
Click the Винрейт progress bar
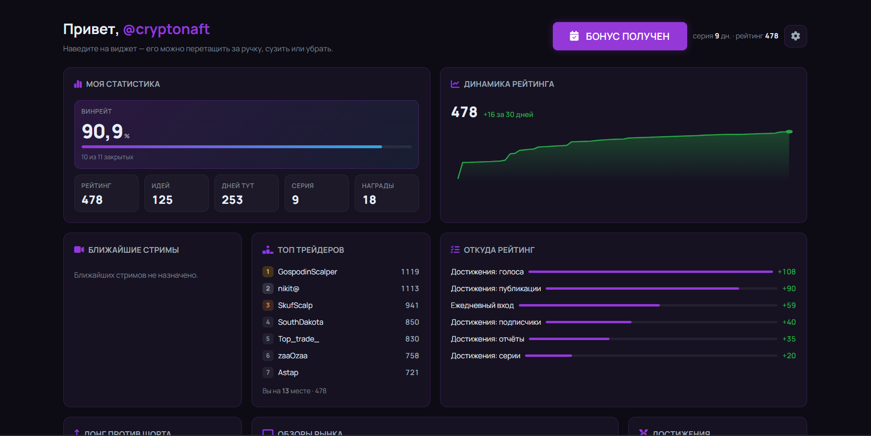247,147
